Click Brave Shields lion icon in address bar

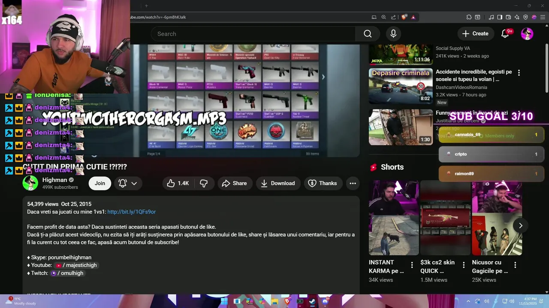404,17
